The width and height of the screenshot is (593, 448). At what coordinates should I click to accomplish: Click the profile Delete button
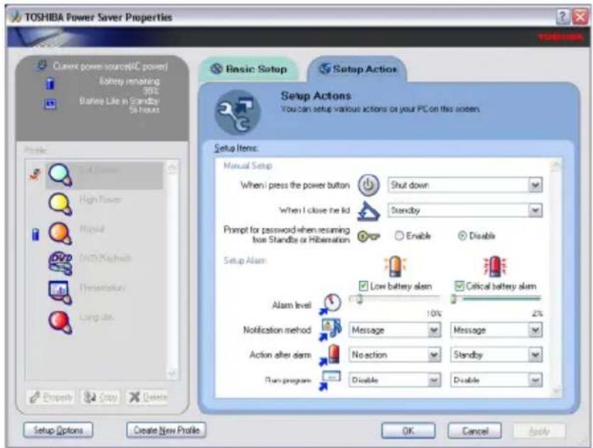pyautogui.click(x=147, y=398)
